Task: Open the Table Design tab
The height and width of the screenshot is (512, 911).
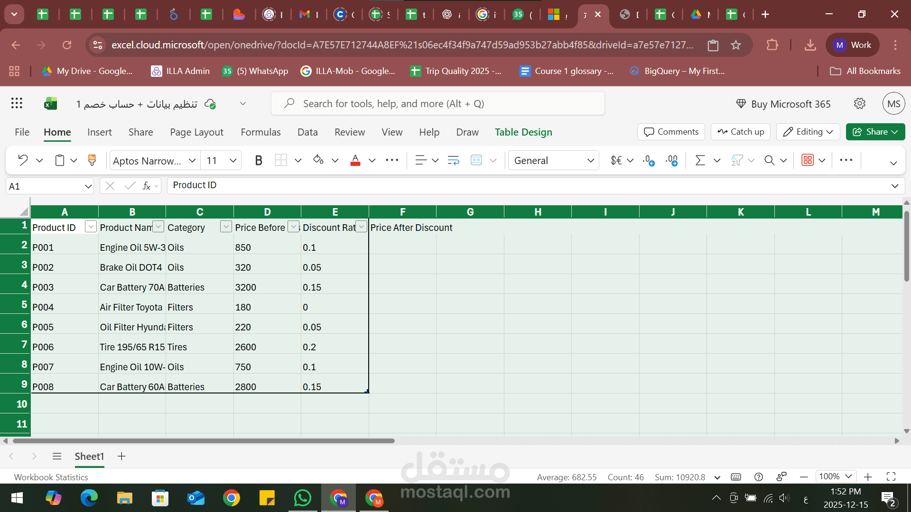Action: [523, 132]
